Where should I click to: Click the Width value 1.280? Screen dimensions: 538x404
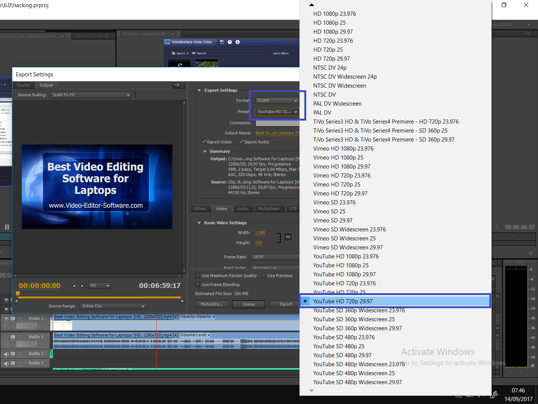pyautogui.click(x=260, y=233)
